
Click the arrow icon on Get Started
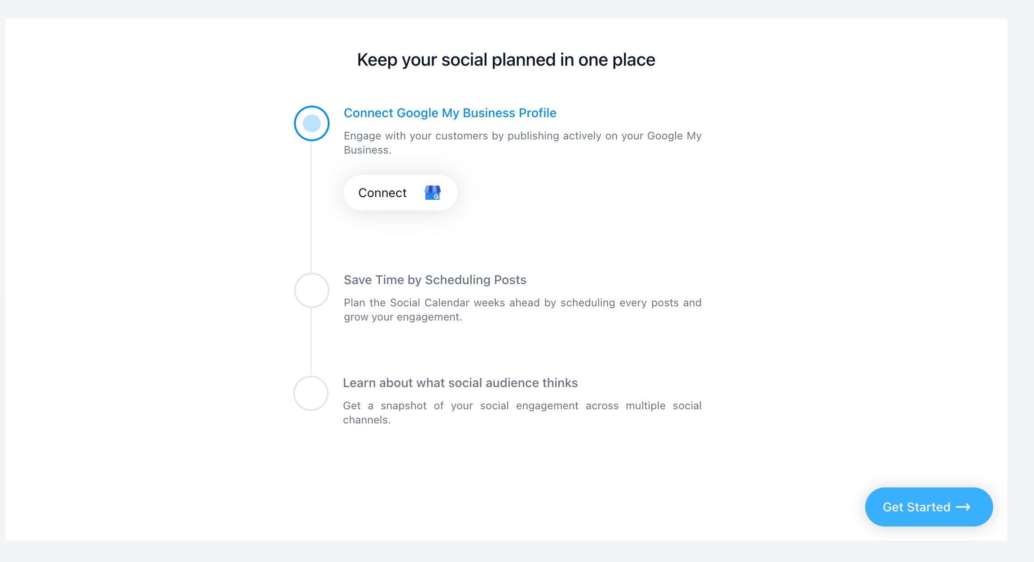point(963,507)
